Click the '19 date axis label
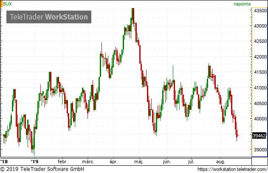Image resolution: width=268 pixels, height=173 pixels. click(x=35, y=161)
